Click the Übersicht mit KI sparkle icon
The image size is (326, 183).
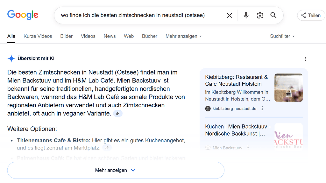(x=11, y=59)
